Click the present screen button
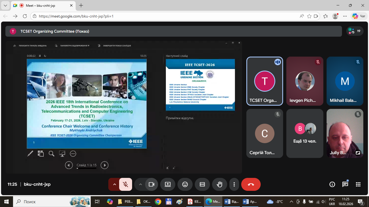This screenshot has height=207, width=369. pyautogui.click(x=168, y=184)
